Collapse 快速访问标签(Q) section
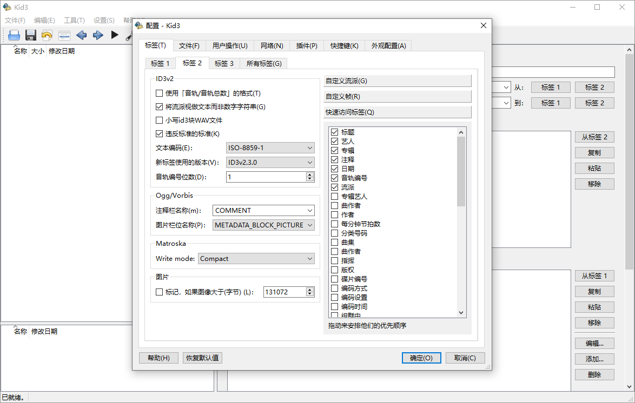 [398, 112]
